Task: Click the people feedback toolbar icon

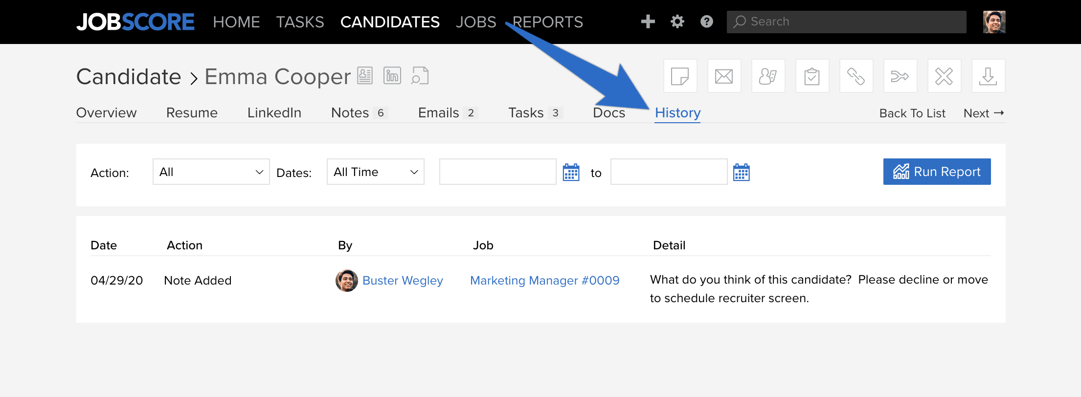Action: pos(768,76)
